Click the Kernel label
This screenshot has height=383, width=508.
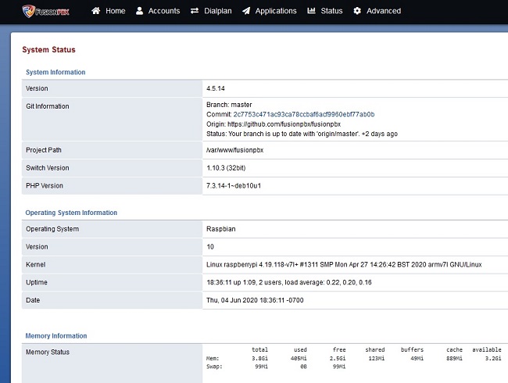coord(36,264)
